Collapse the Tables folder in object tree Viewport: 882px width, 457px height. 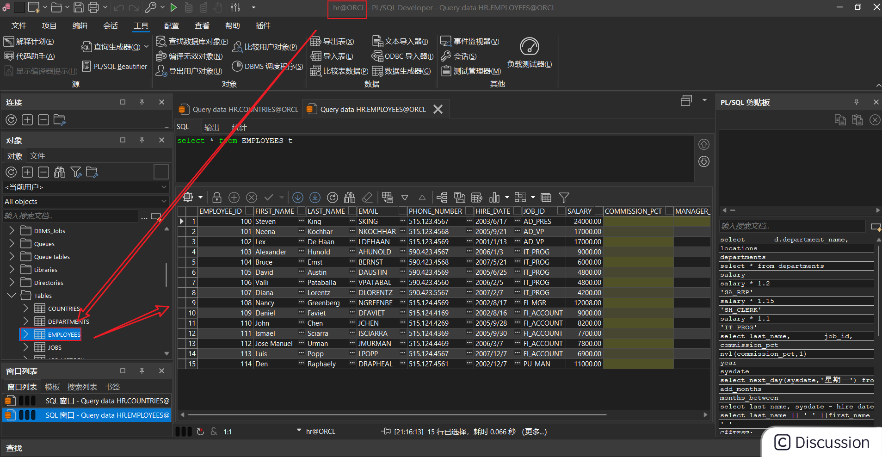point(12,296)
